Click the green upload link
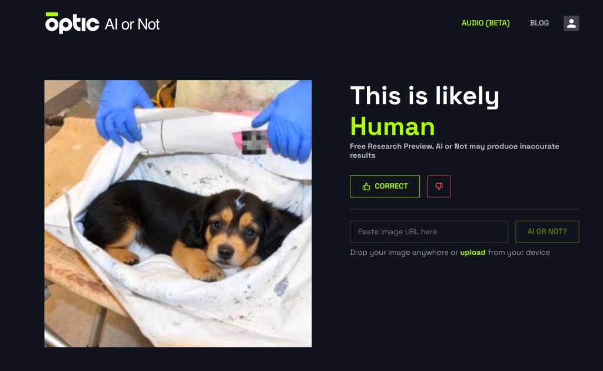 tap(473, 253)
